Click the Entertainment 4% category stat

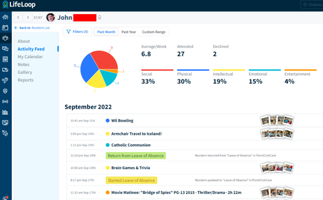[301, 77]
